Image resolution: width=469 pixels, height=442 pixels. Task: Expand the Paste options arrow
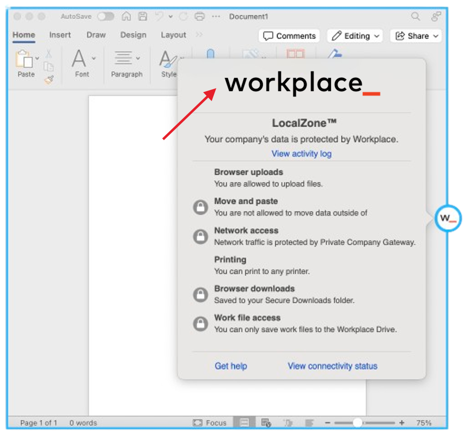[x=37, y=58]
